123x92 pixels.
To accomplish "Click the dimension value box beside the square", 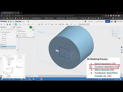I will [57, 51].
